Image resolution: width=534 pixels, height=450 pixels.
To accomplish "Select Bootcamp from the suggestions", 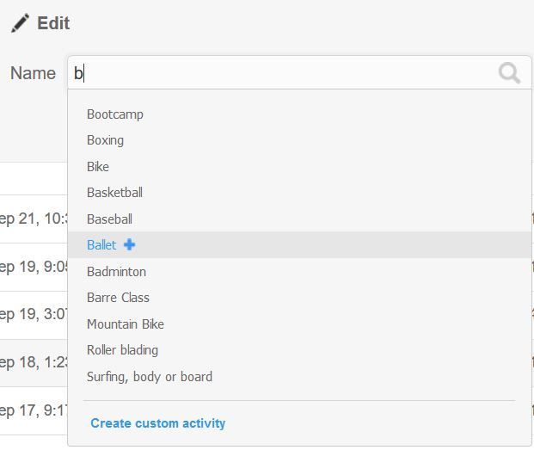I will click(x=115, y=114).
